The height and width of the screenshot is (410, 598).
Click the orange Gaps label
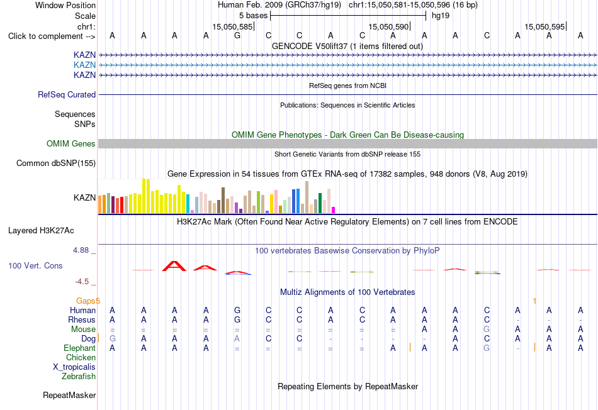coord(86,301)
